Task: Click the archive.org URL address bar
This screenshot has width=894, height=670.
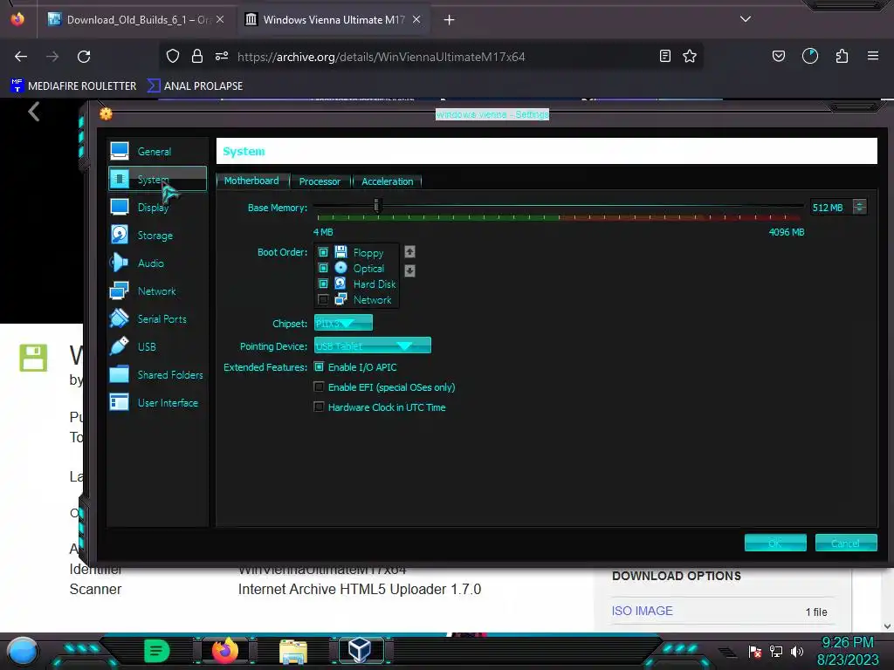Action: pyautogui.click(x=381, y=57)
